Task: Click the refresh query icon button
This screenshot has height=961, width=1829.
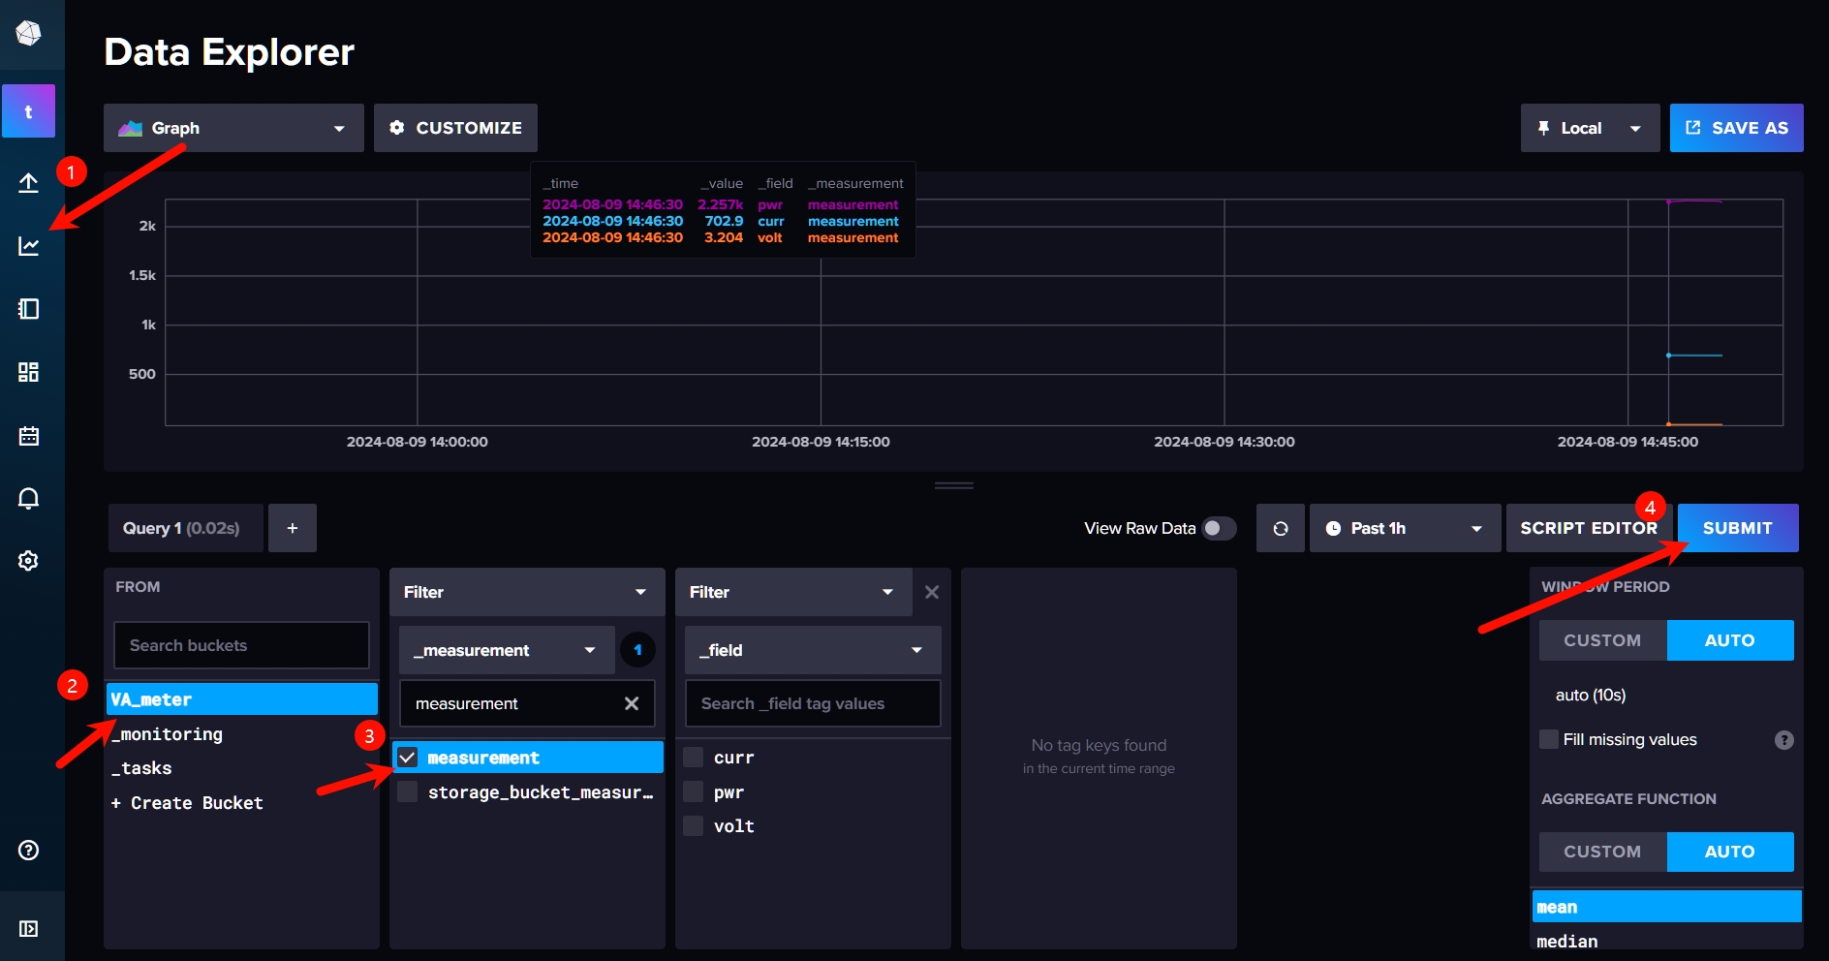Action: click(1280, 528)
